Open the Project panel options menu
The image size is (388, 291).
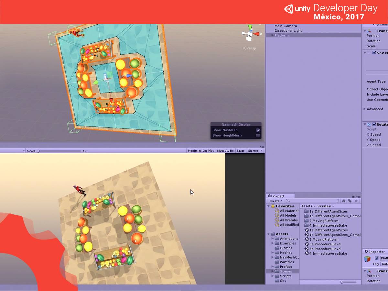click(x=358, y=196)
